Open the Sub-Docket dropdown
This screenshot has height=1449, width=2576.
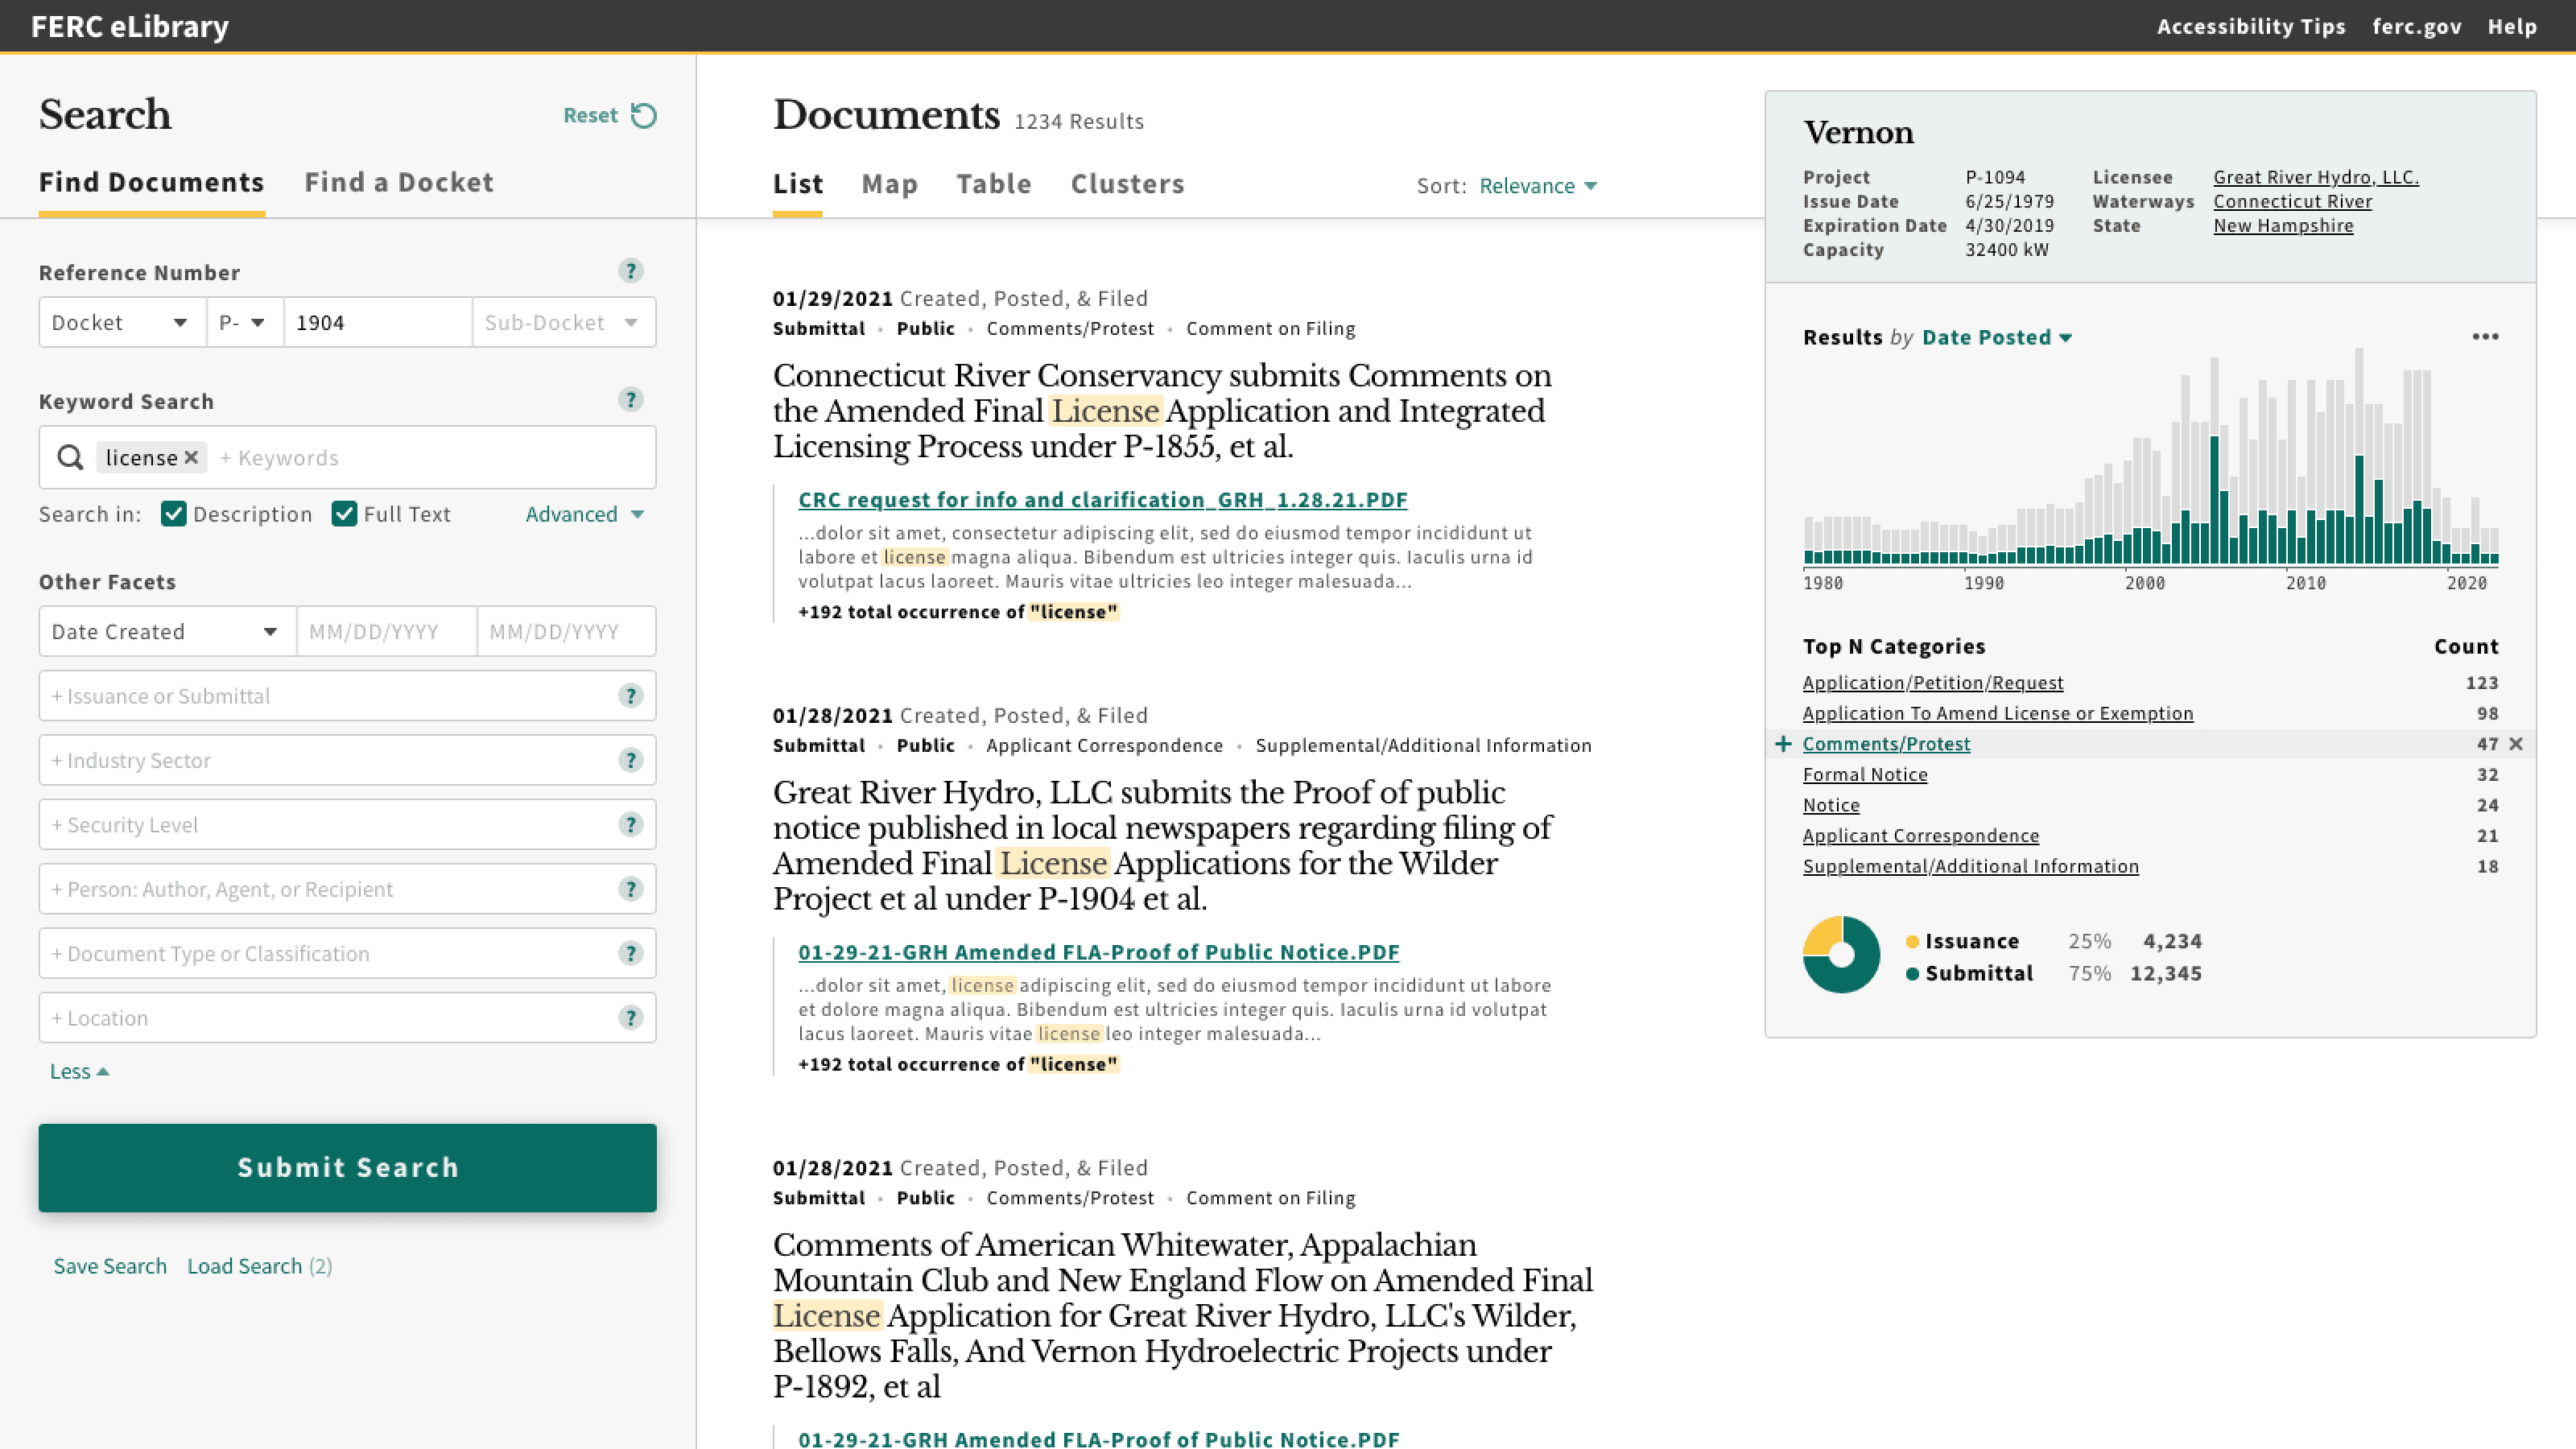tap(563, 322)
